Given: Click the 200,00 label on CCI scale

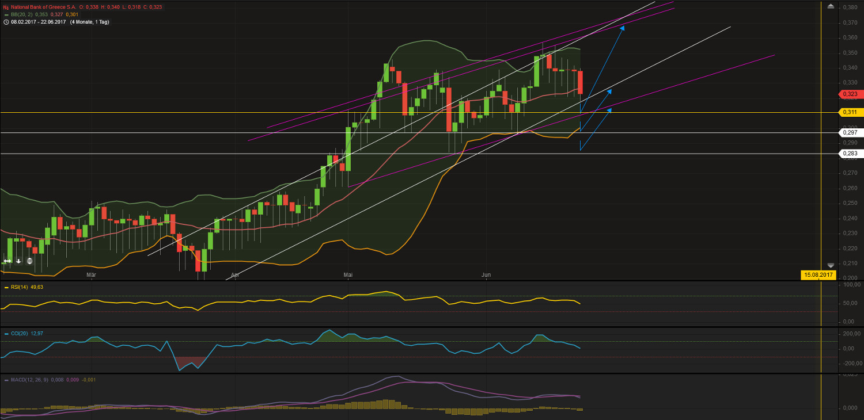Looking at the screenshot, I should 852,334.
